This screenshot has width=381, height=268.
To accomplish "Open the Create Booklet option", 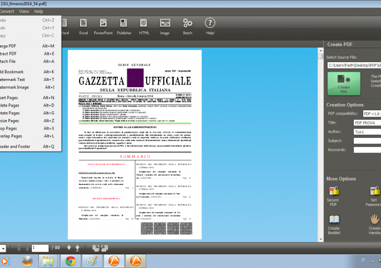I will pos(333,223).
